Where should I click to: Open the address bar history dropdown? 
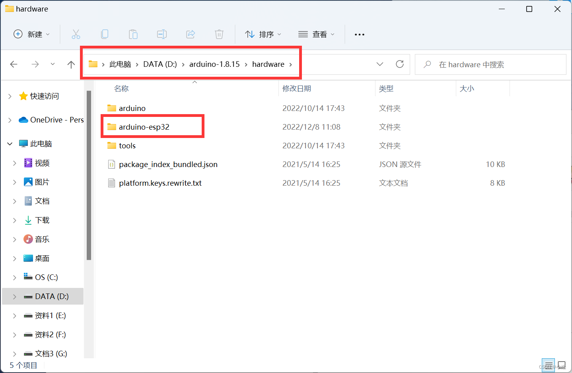pos(380,64)
